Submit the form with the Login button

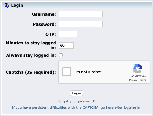77,93
